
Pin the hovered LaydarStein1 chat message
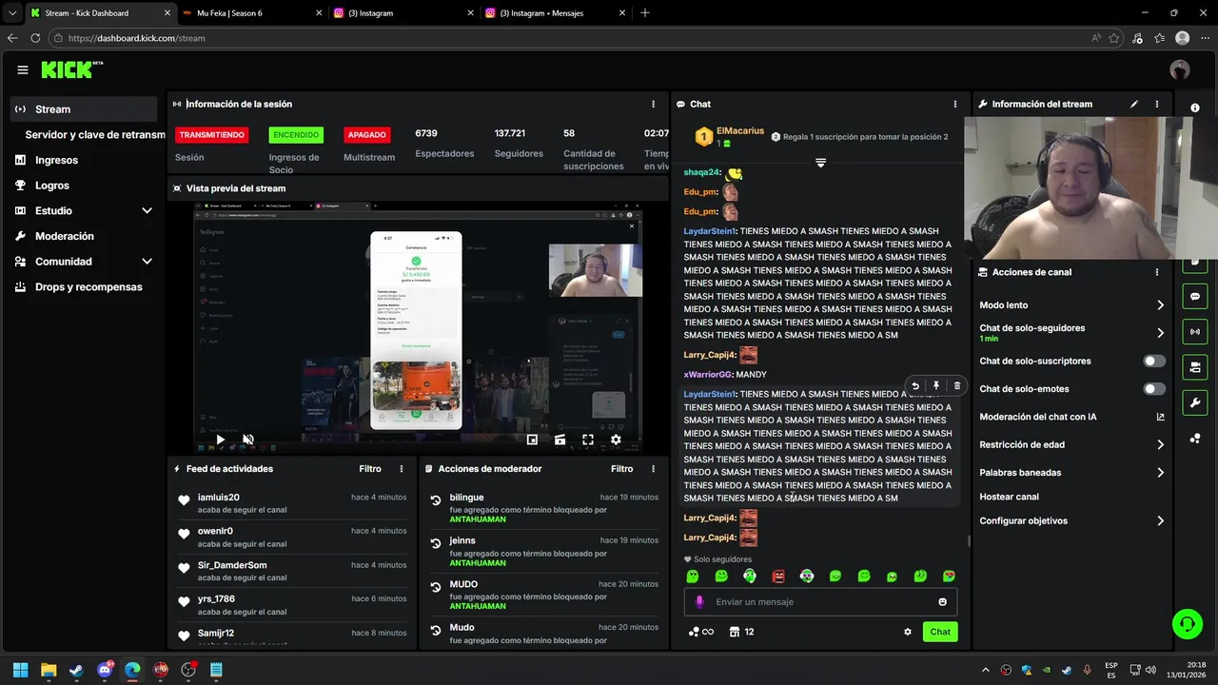pyautogui.click(x=936, y=385)
